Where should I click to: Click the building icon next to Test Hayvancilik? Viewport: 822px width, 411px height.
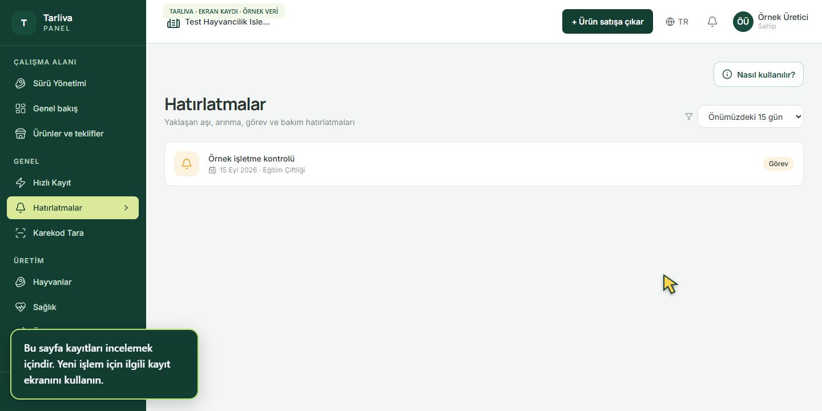point(174,23)
